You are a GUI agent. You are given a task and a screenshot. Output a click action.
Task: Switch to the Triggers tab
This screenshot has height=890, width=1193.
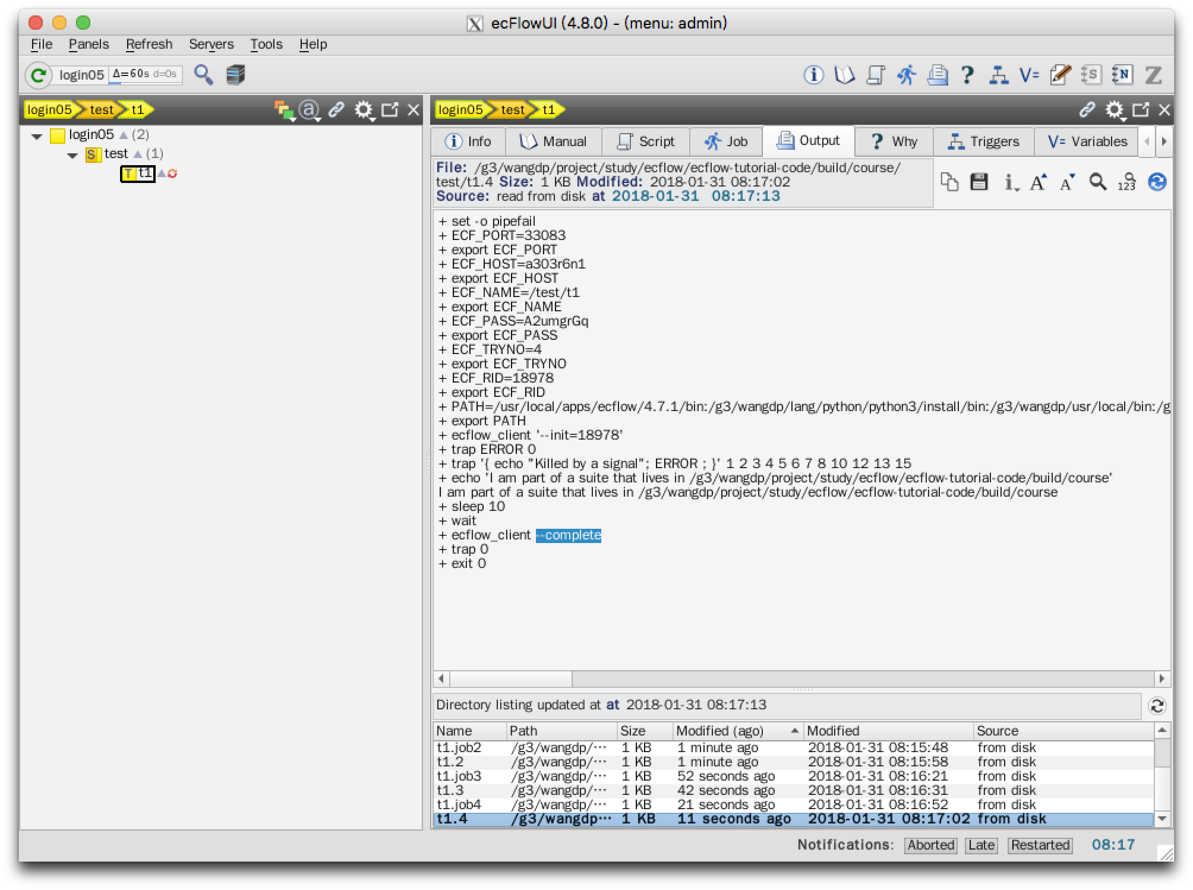click(x=983, y=141)
